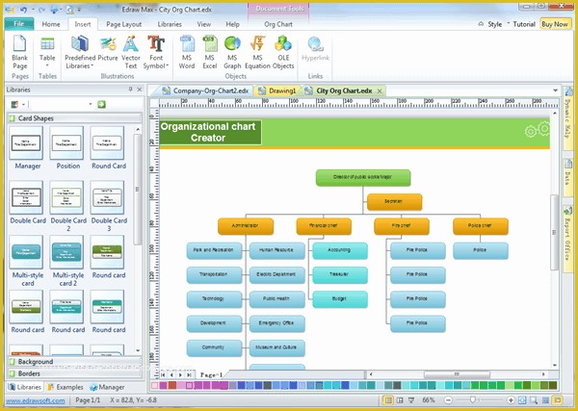Expand the Borders library section

tap(74, 373)
